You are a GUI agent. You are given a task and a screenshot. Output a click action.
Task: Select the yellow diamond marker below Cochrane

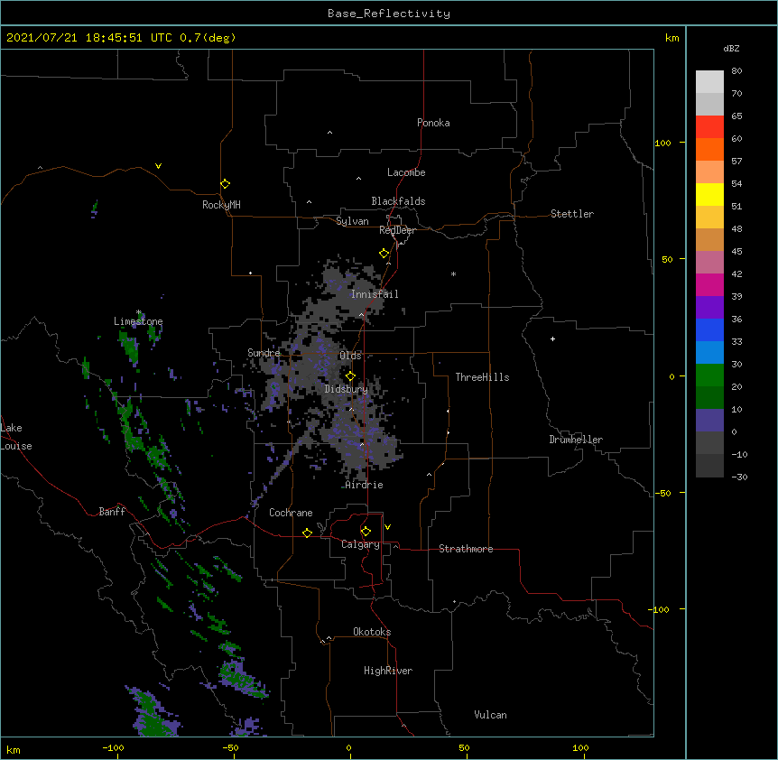(307, 533)
